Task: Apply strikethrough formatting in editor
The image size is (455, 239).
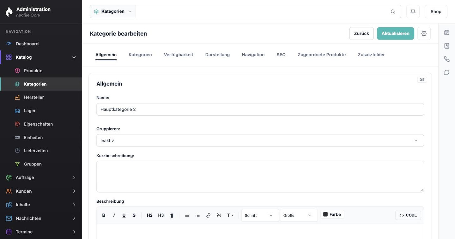Action: coord(134,215)
